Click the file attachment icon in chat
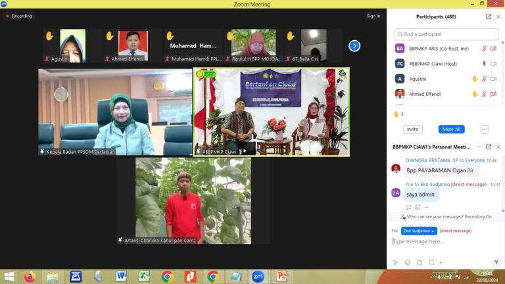The height and width of the screenshot is (284, 505). (x=420, y=262)
